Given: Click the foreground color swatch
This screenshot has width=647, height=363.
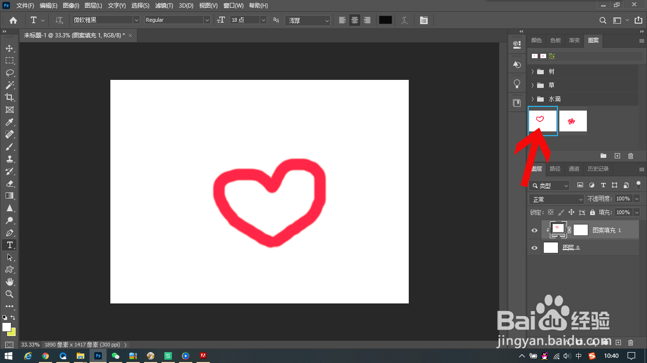Looking at the screenshot, I should click(6, 327).
